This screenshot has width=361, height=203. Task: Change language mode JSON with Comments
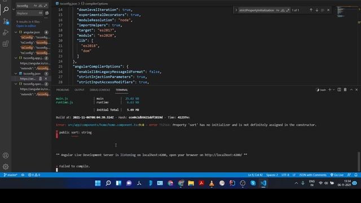(312, 175)
